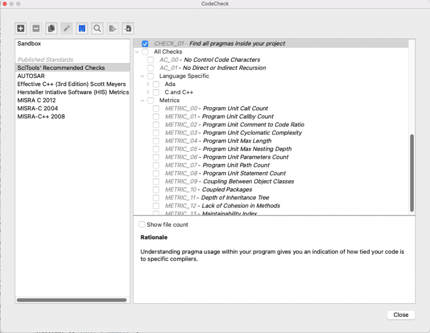This screenshot has height=333, width=430.
Task: Enable the Show file count option
Action: point(142,224)
